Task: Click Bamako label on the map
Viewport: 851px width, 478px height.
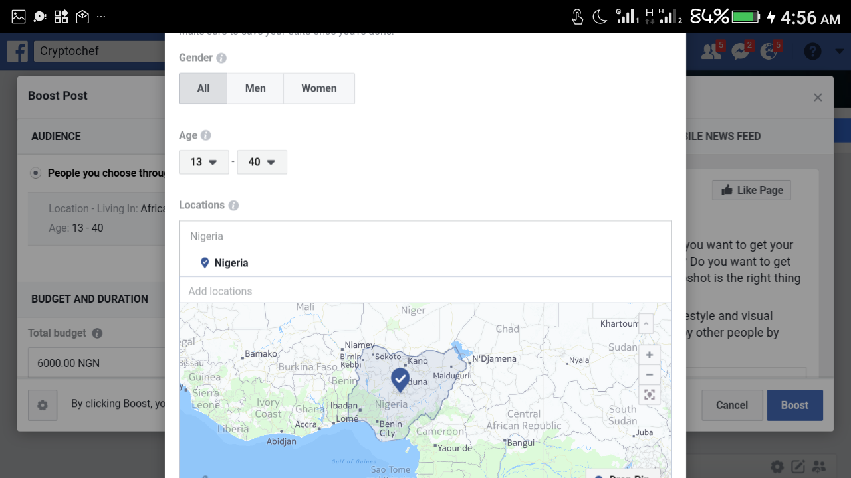Action: (x=261, y=354)
